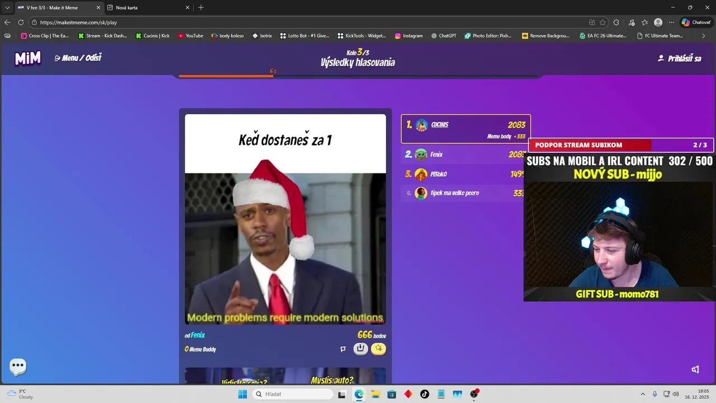Mute sound with the speaker icon
This screenshot has width=716, height=403.
pyautogui.click(x=695, y=369)
